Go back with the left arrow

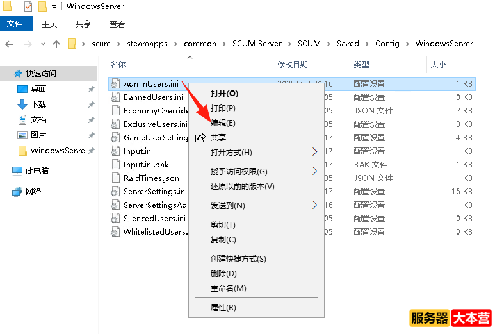click(x=9, y=44)
